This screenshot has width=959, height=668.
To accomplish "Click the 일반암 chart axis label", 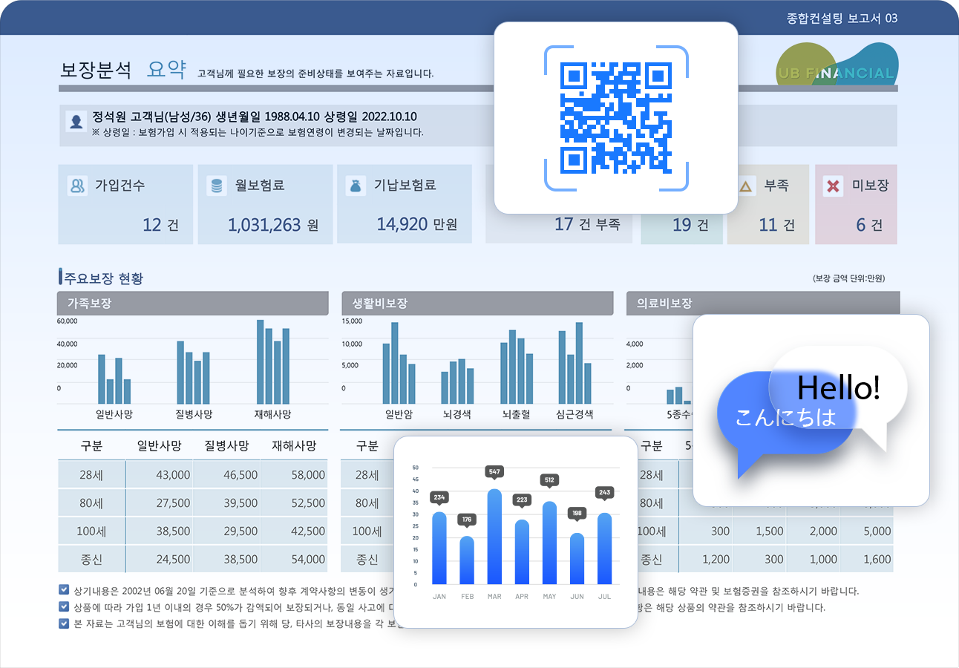I will [x=399, y=415].
